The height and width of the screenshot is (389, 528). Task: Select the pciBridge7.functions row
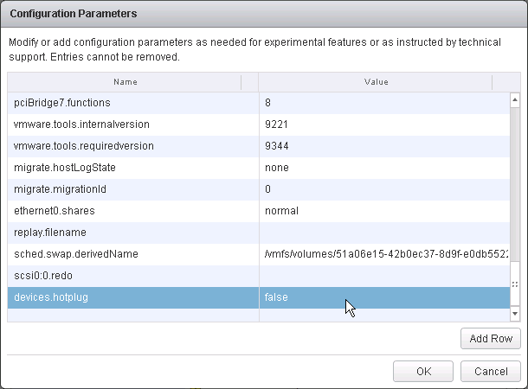[x=259, y=103]
